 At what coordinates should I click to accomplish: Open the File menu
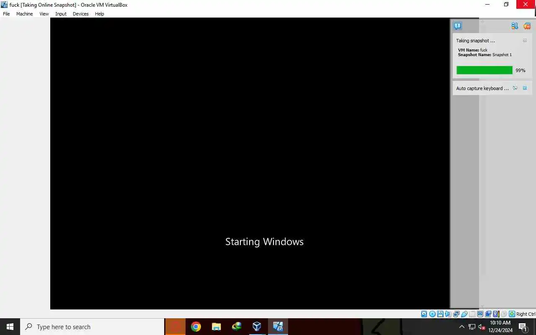tap(6, 14)
